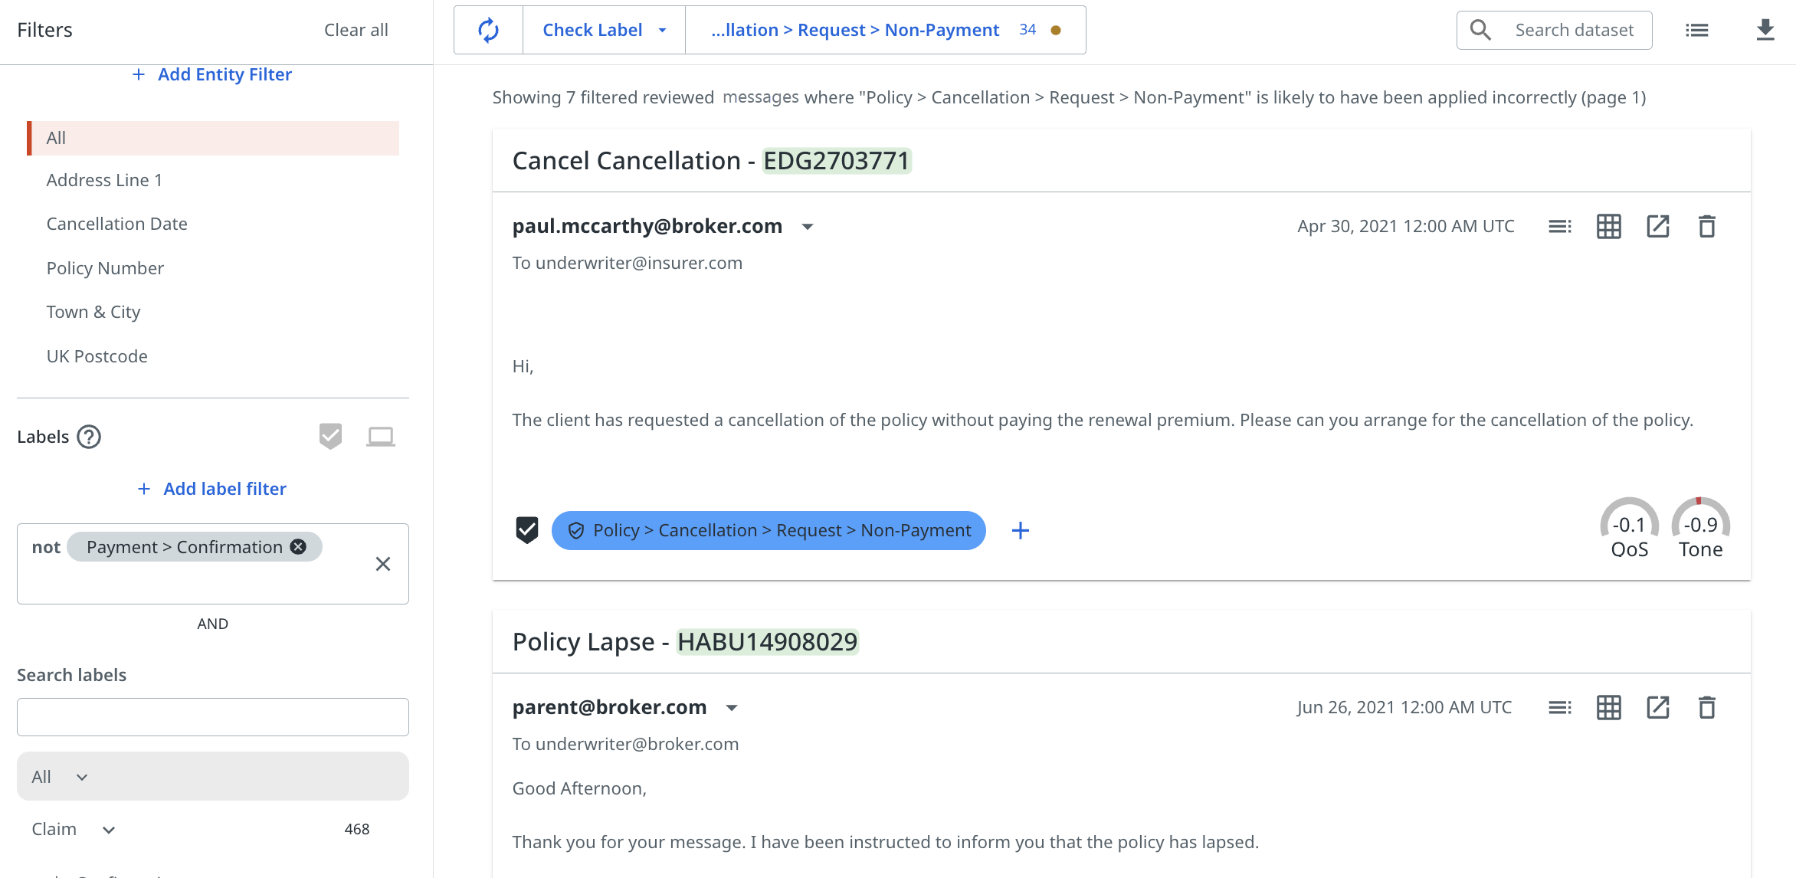Click the refresh icon in top toolbar
Screen dimensions: 1796x878
[488, 30]
